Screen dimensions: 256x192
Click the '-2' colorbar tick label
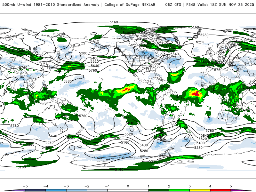[x=87, y=186]
